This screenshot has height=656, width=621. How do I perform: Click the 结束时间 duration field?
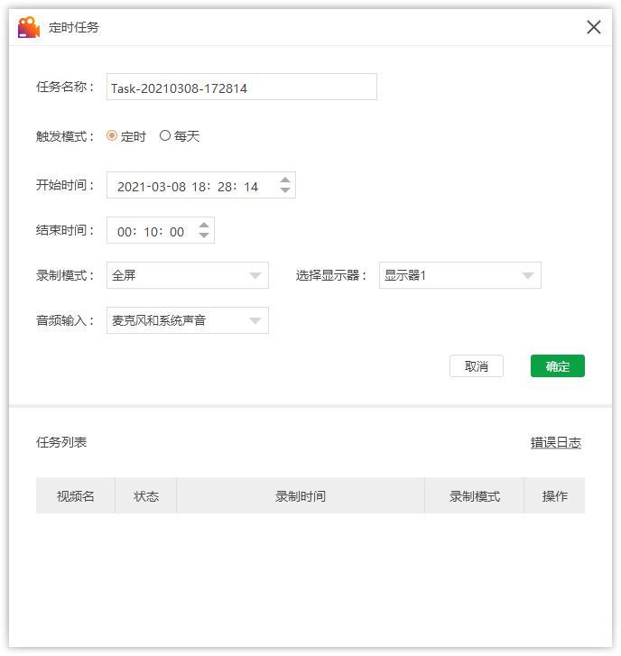click(x=161, y=230)
